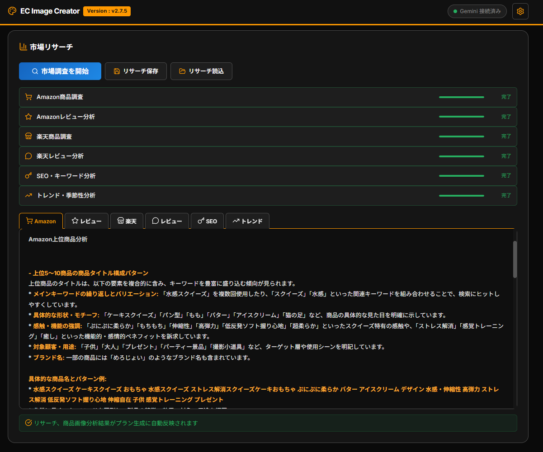This screenshot has height=452, width=543.
Task: Click the Gemini 接続済み status indicator
Action: 477,11
